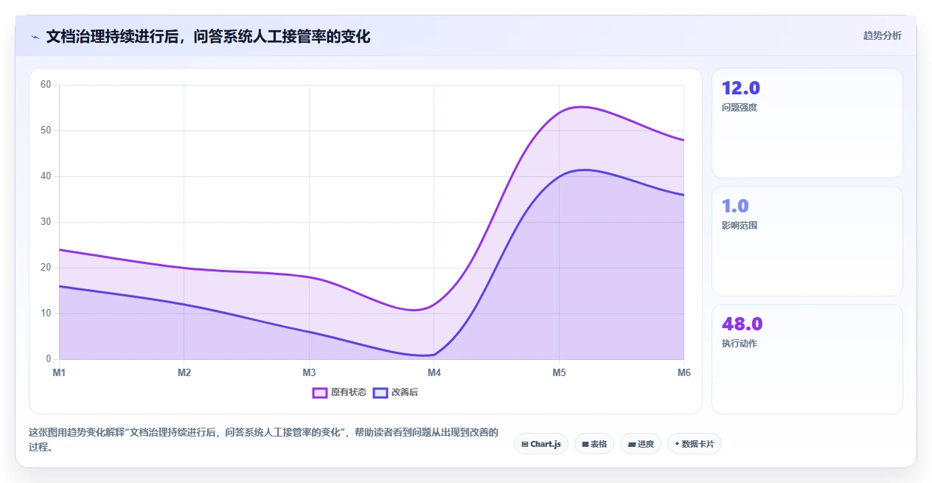Select the 进度 tag chip
The image size is (932, 483).
(x=641, y=444)
